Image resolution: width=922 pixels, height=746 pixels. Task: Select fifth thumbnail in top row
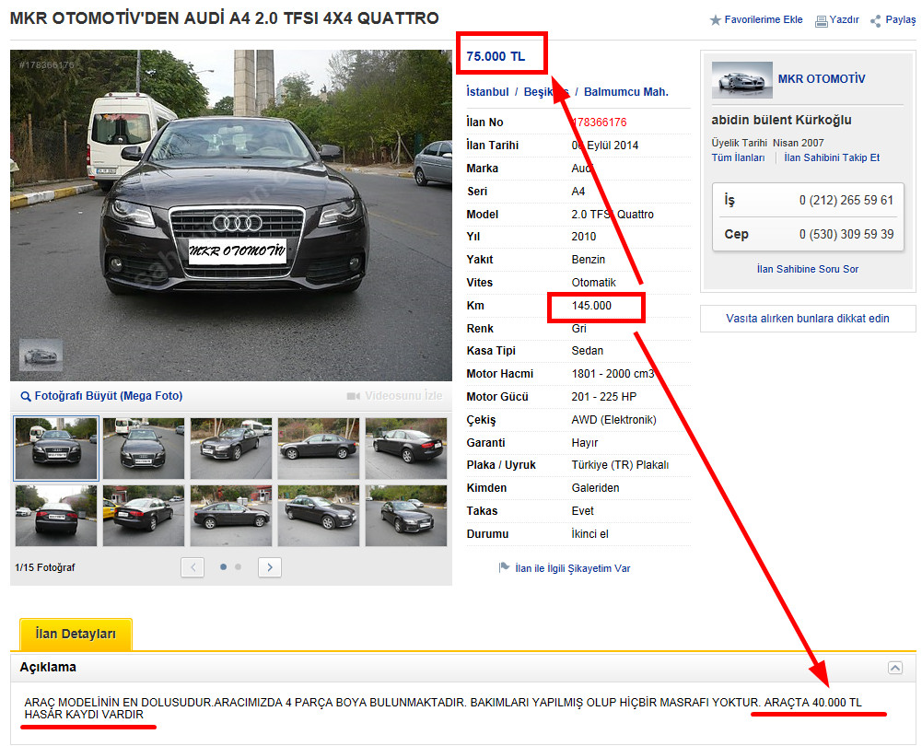point(405,449)
